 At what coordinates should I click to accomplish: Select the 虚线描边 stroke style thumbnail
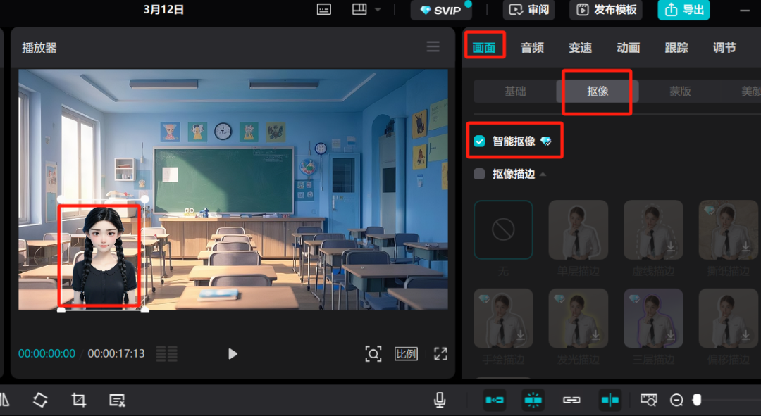[653, 230]
